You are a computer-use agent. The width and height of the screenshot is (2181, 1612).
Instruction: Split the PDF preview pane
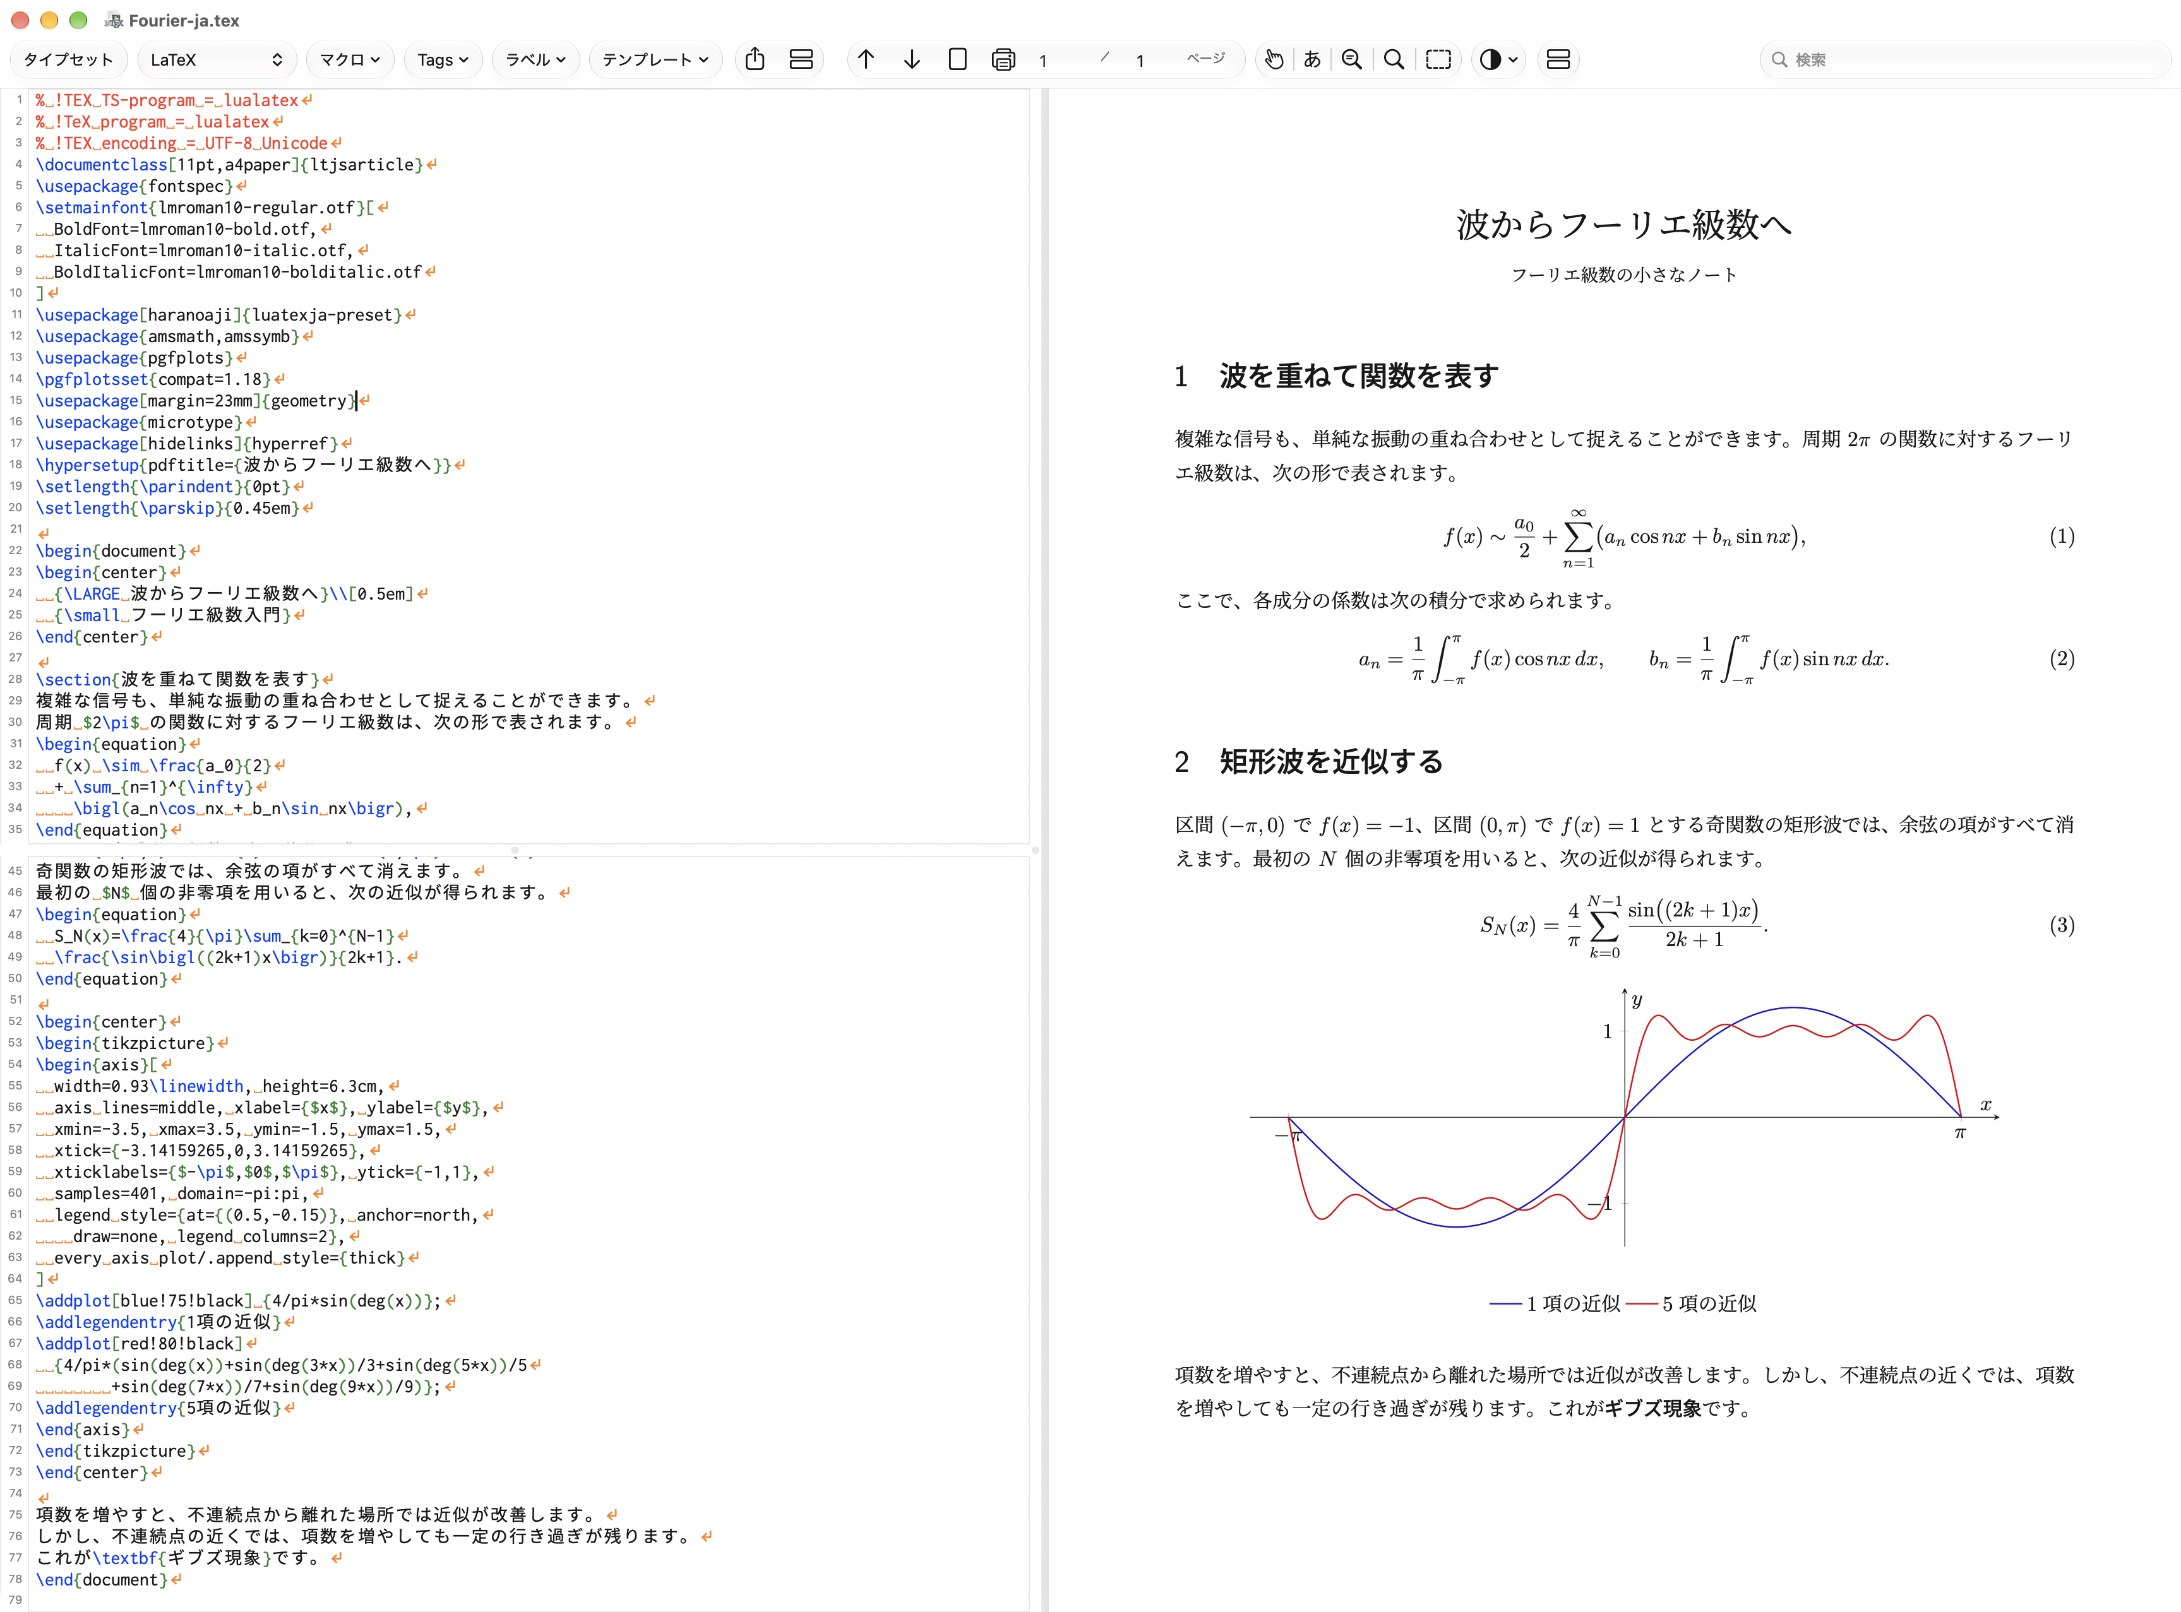tap(1559, 59)
